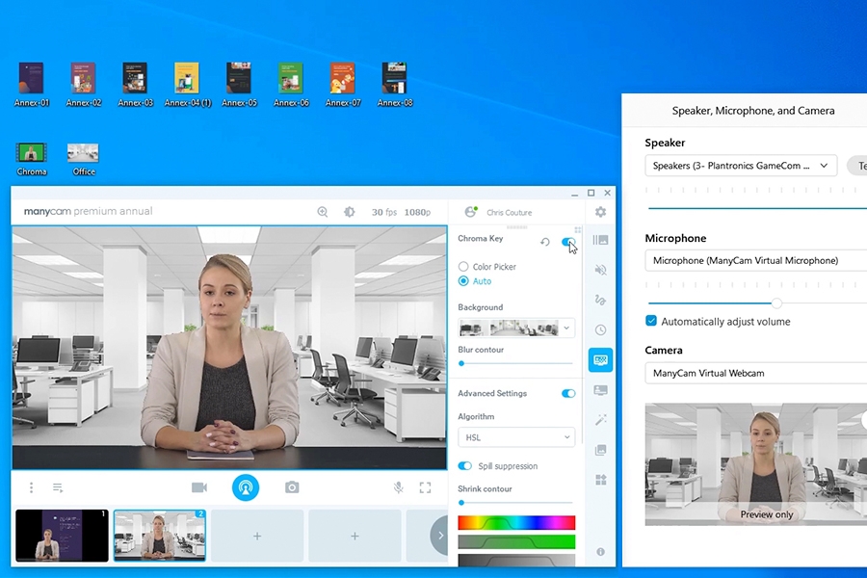Click the rainbow hue range bar
867x578 pixels.
coord(516,523)
